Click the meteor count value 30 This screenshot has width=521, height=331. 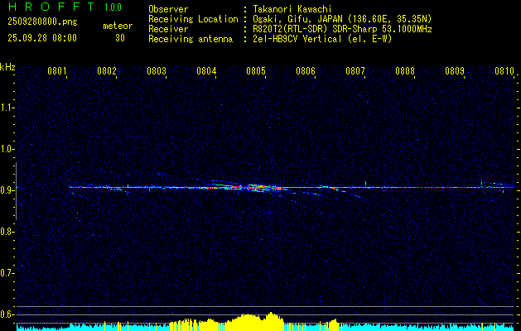pos(120,38)
